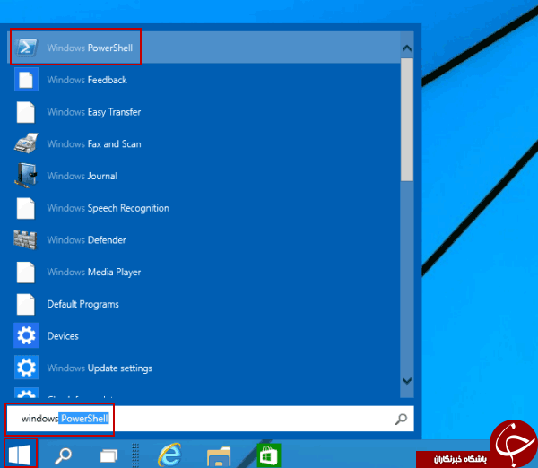
Task: Select the Devices result text
Action: click(x=63, y=336)
